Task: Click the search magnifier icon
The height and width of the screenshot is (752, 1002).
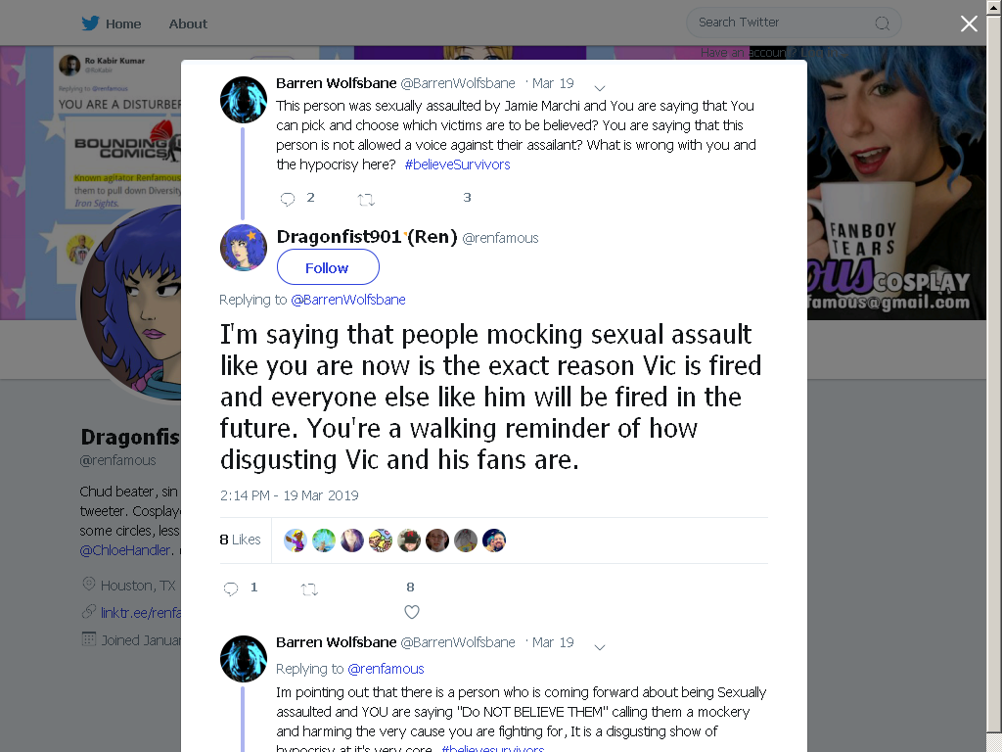Action: pos(882,23)
